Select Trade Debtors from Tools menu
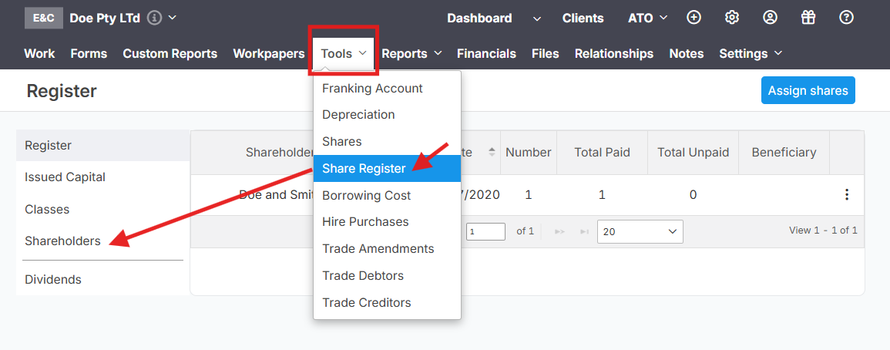Screen dimensions: 890x350 (x=387, y=275)
